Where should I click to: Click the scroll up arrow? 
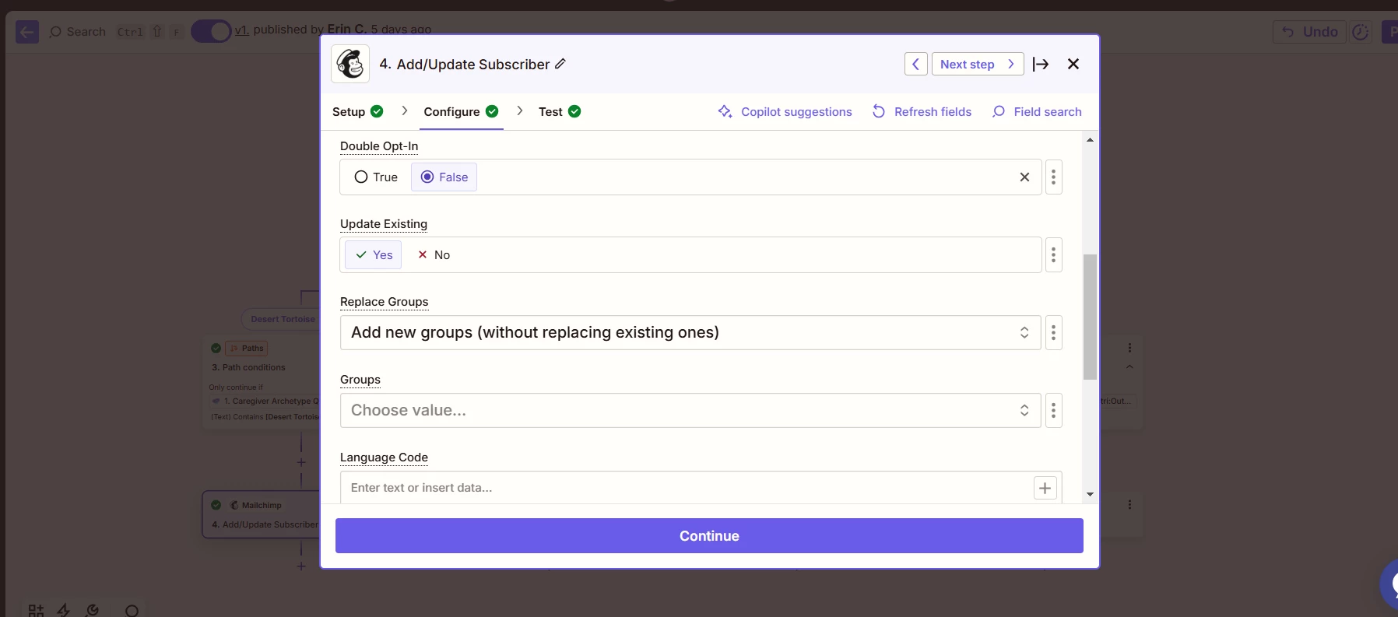click(1090, 140)
